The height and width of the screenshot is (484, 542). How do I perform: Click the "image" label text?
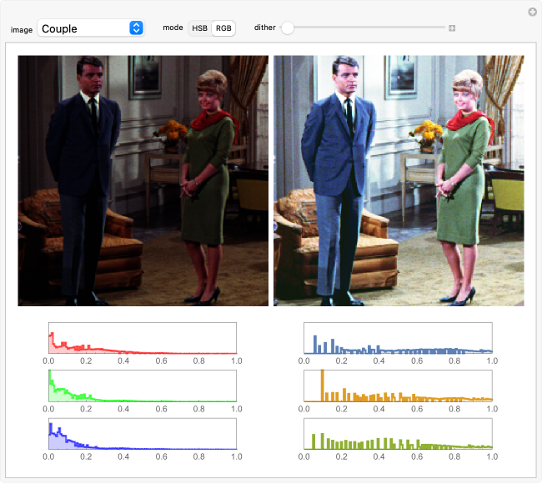22,29
